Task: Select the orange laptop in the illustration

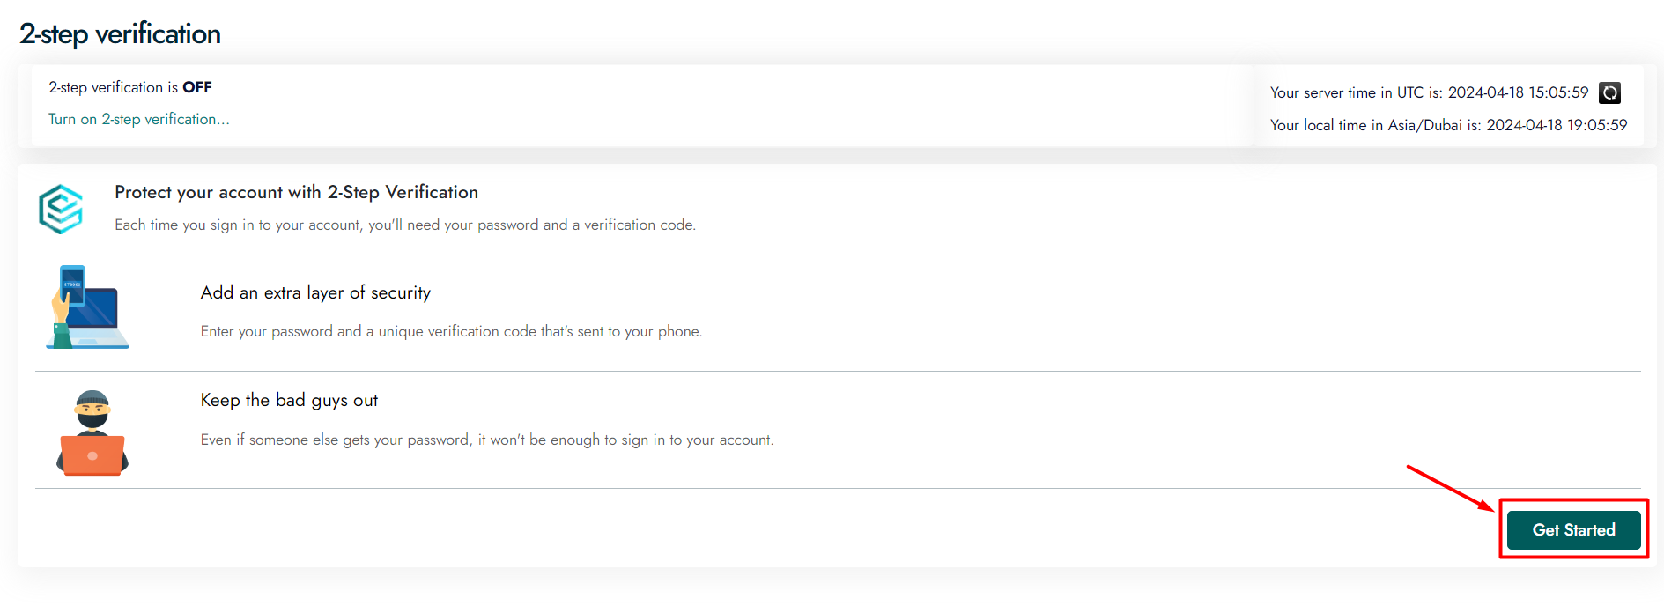Action: click(x=92, y=455)
